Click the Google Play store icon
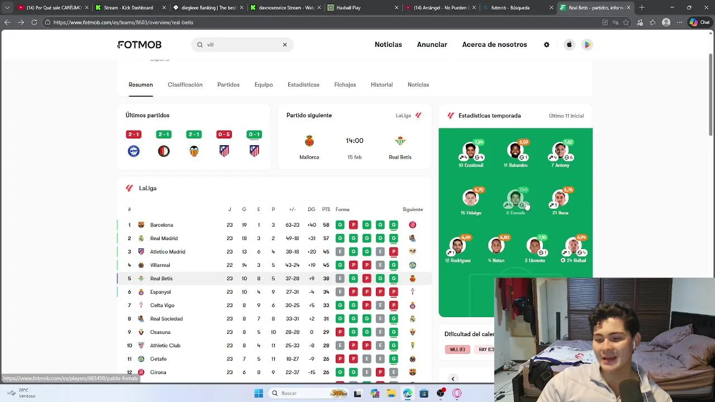Image resolution: width=715 pixels, height=402 pixels. [x=587, y=45]
